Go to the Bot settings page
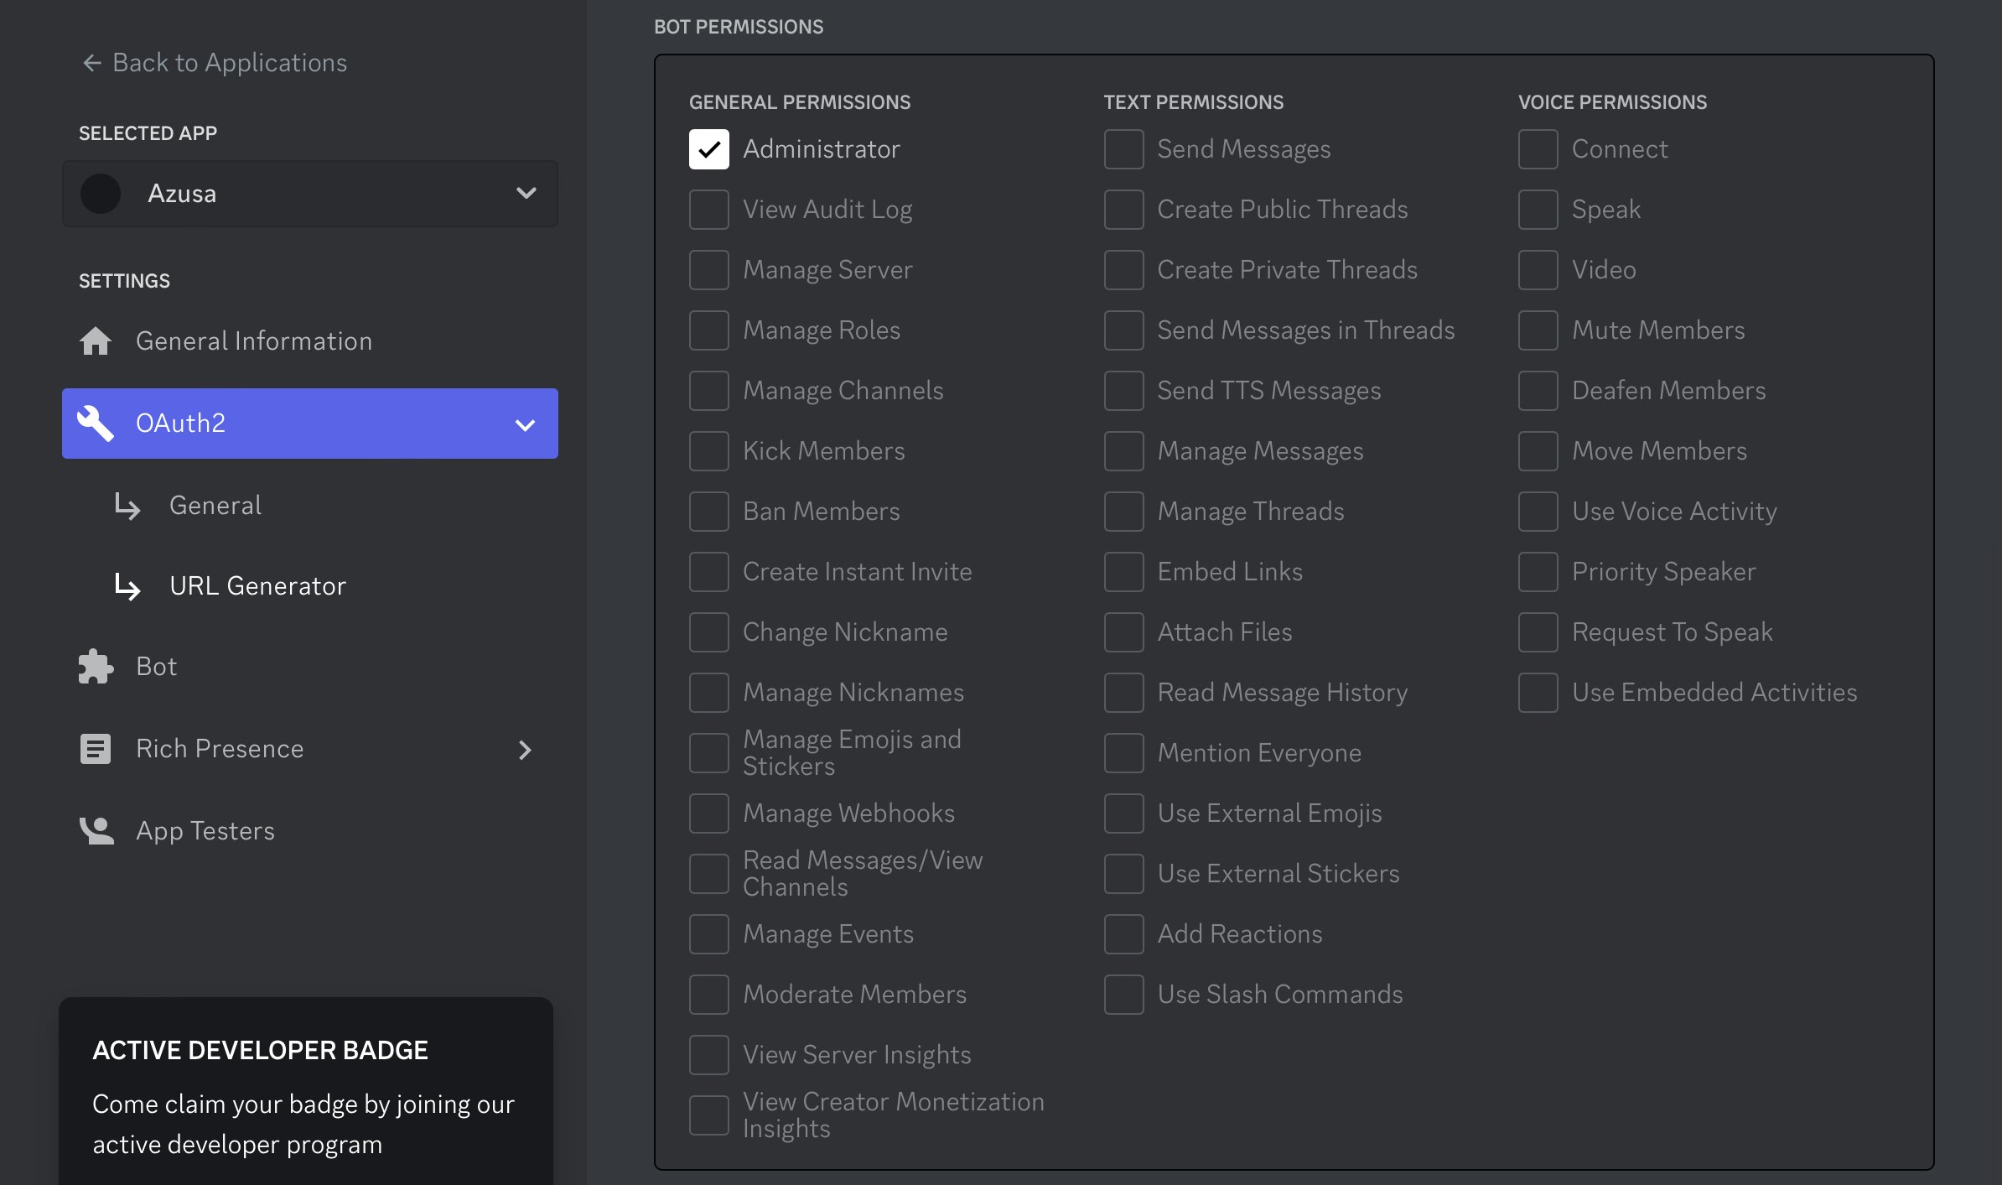The image size is (2002, 1185). point(157,667)
